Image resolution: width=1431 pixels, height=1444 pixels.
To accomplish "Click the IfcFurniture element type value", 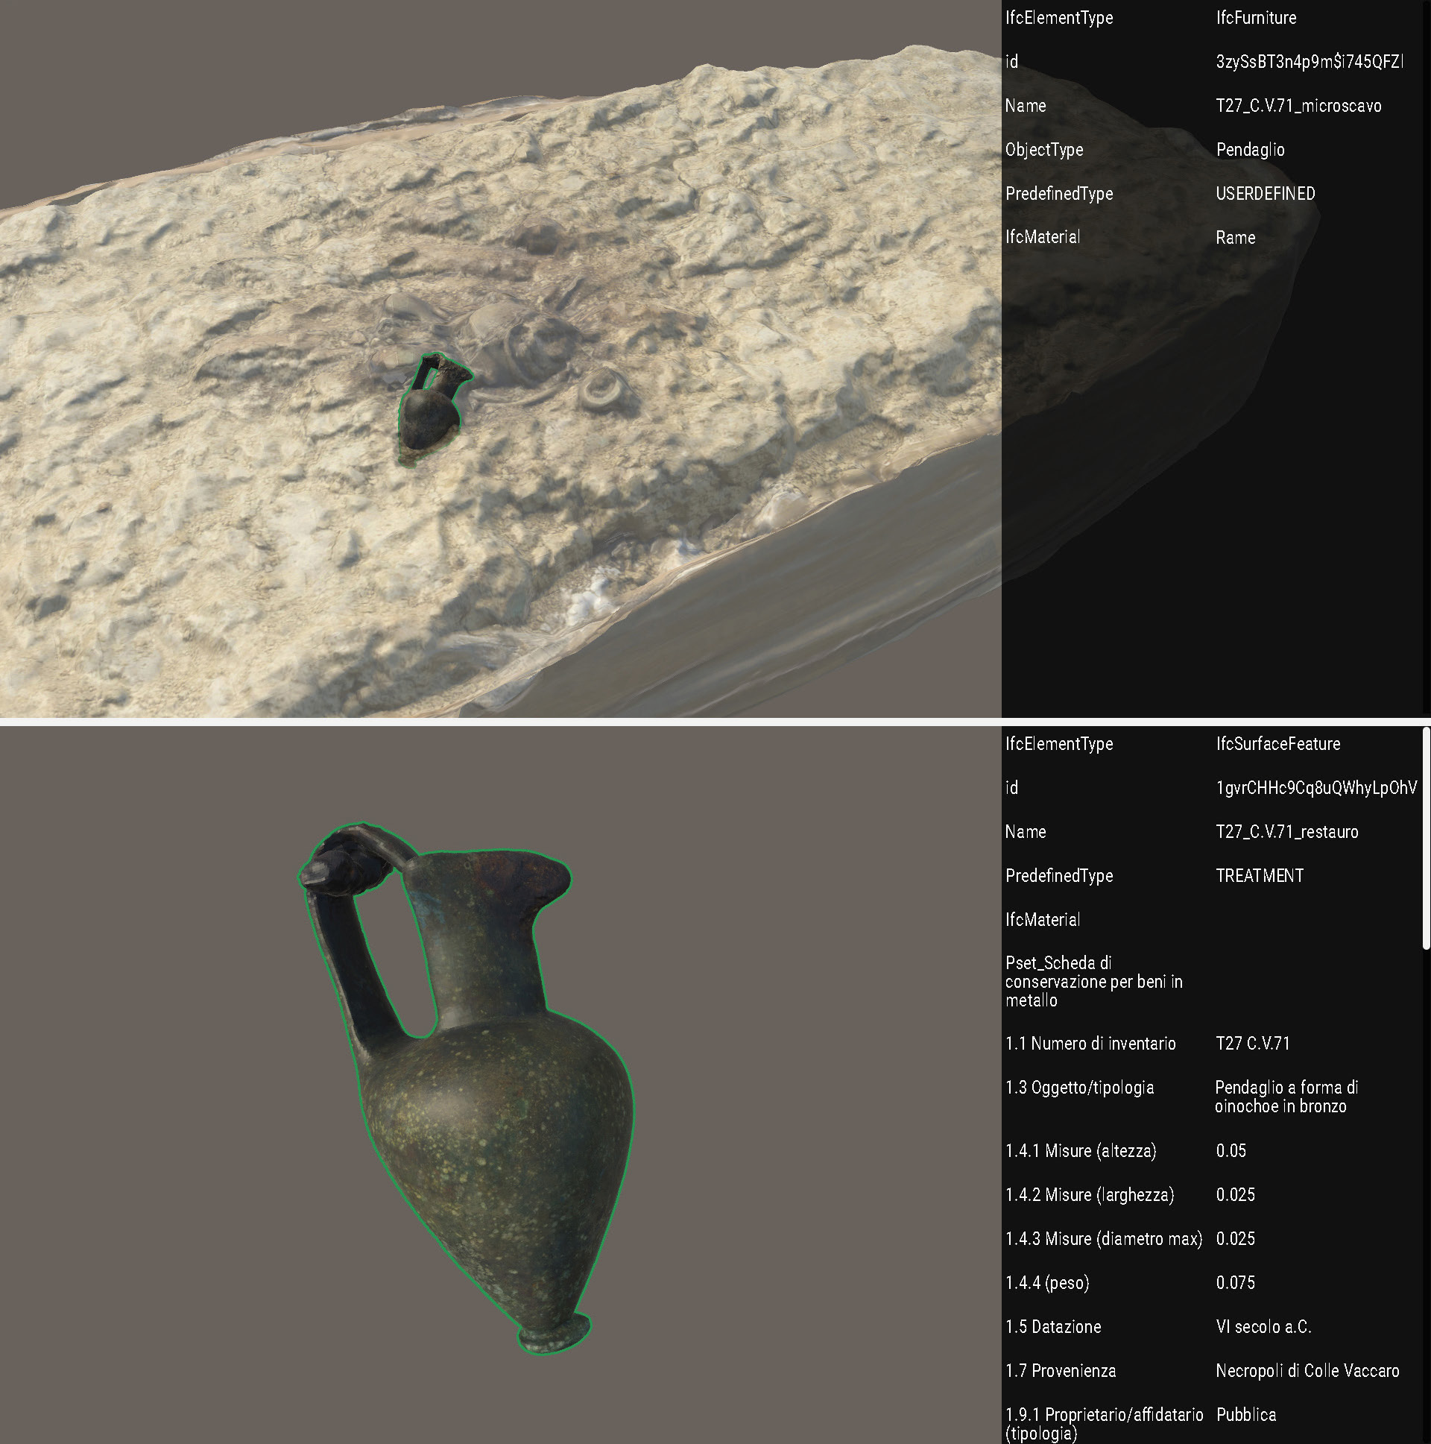I will pyautogui.click(x=1255, y=18).
